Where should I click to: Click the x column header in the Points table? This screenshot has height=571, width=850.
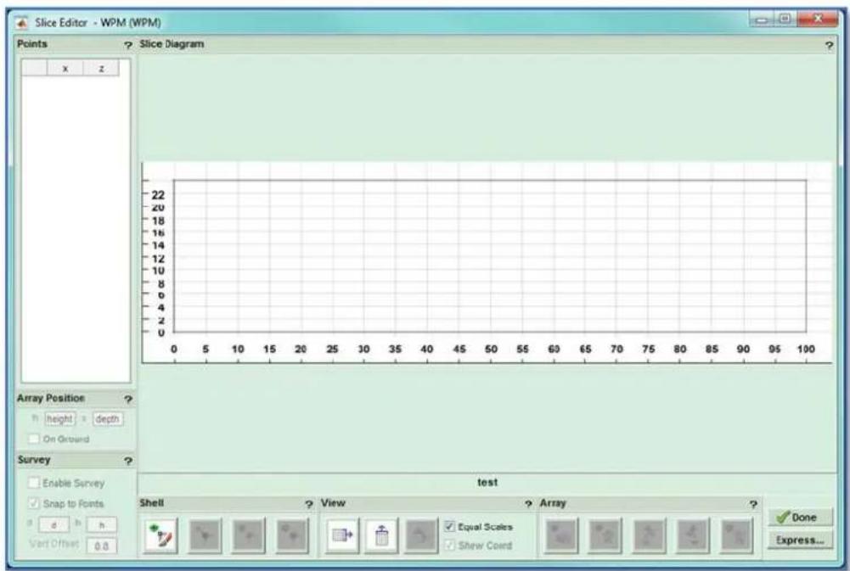coord(65,68)
